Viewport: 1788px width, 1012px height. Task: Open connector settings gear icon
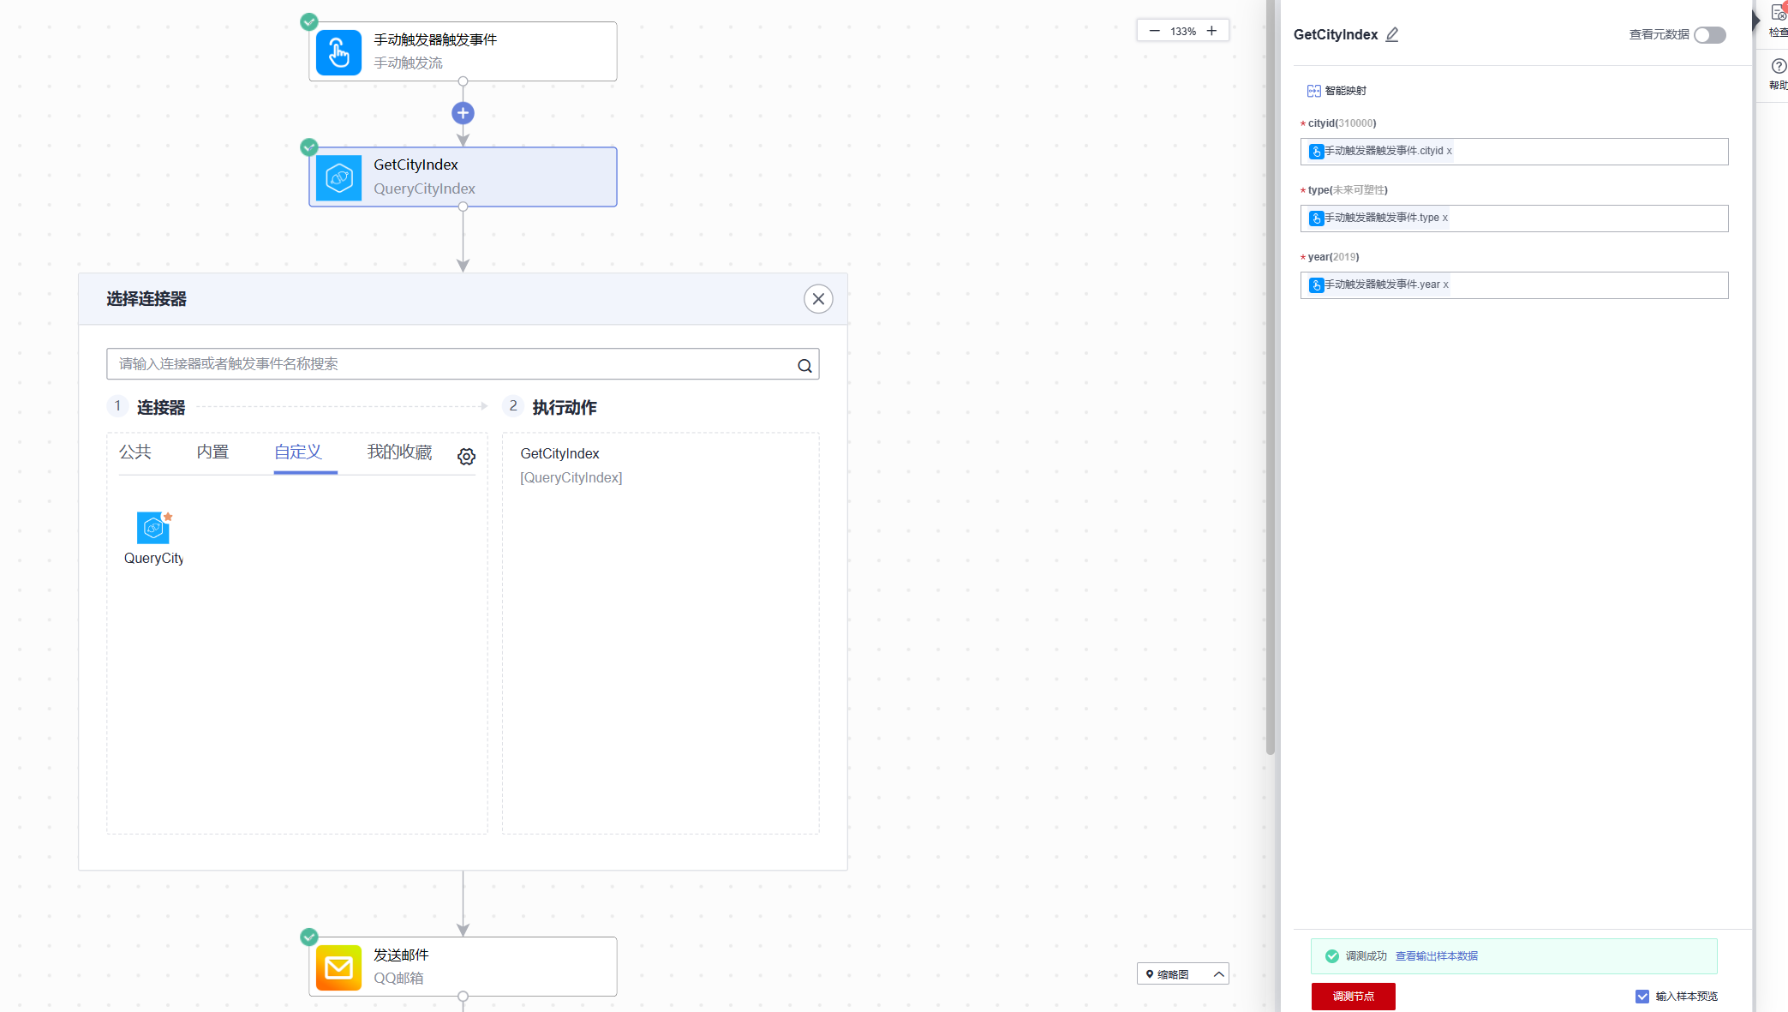tap(466, 457)
